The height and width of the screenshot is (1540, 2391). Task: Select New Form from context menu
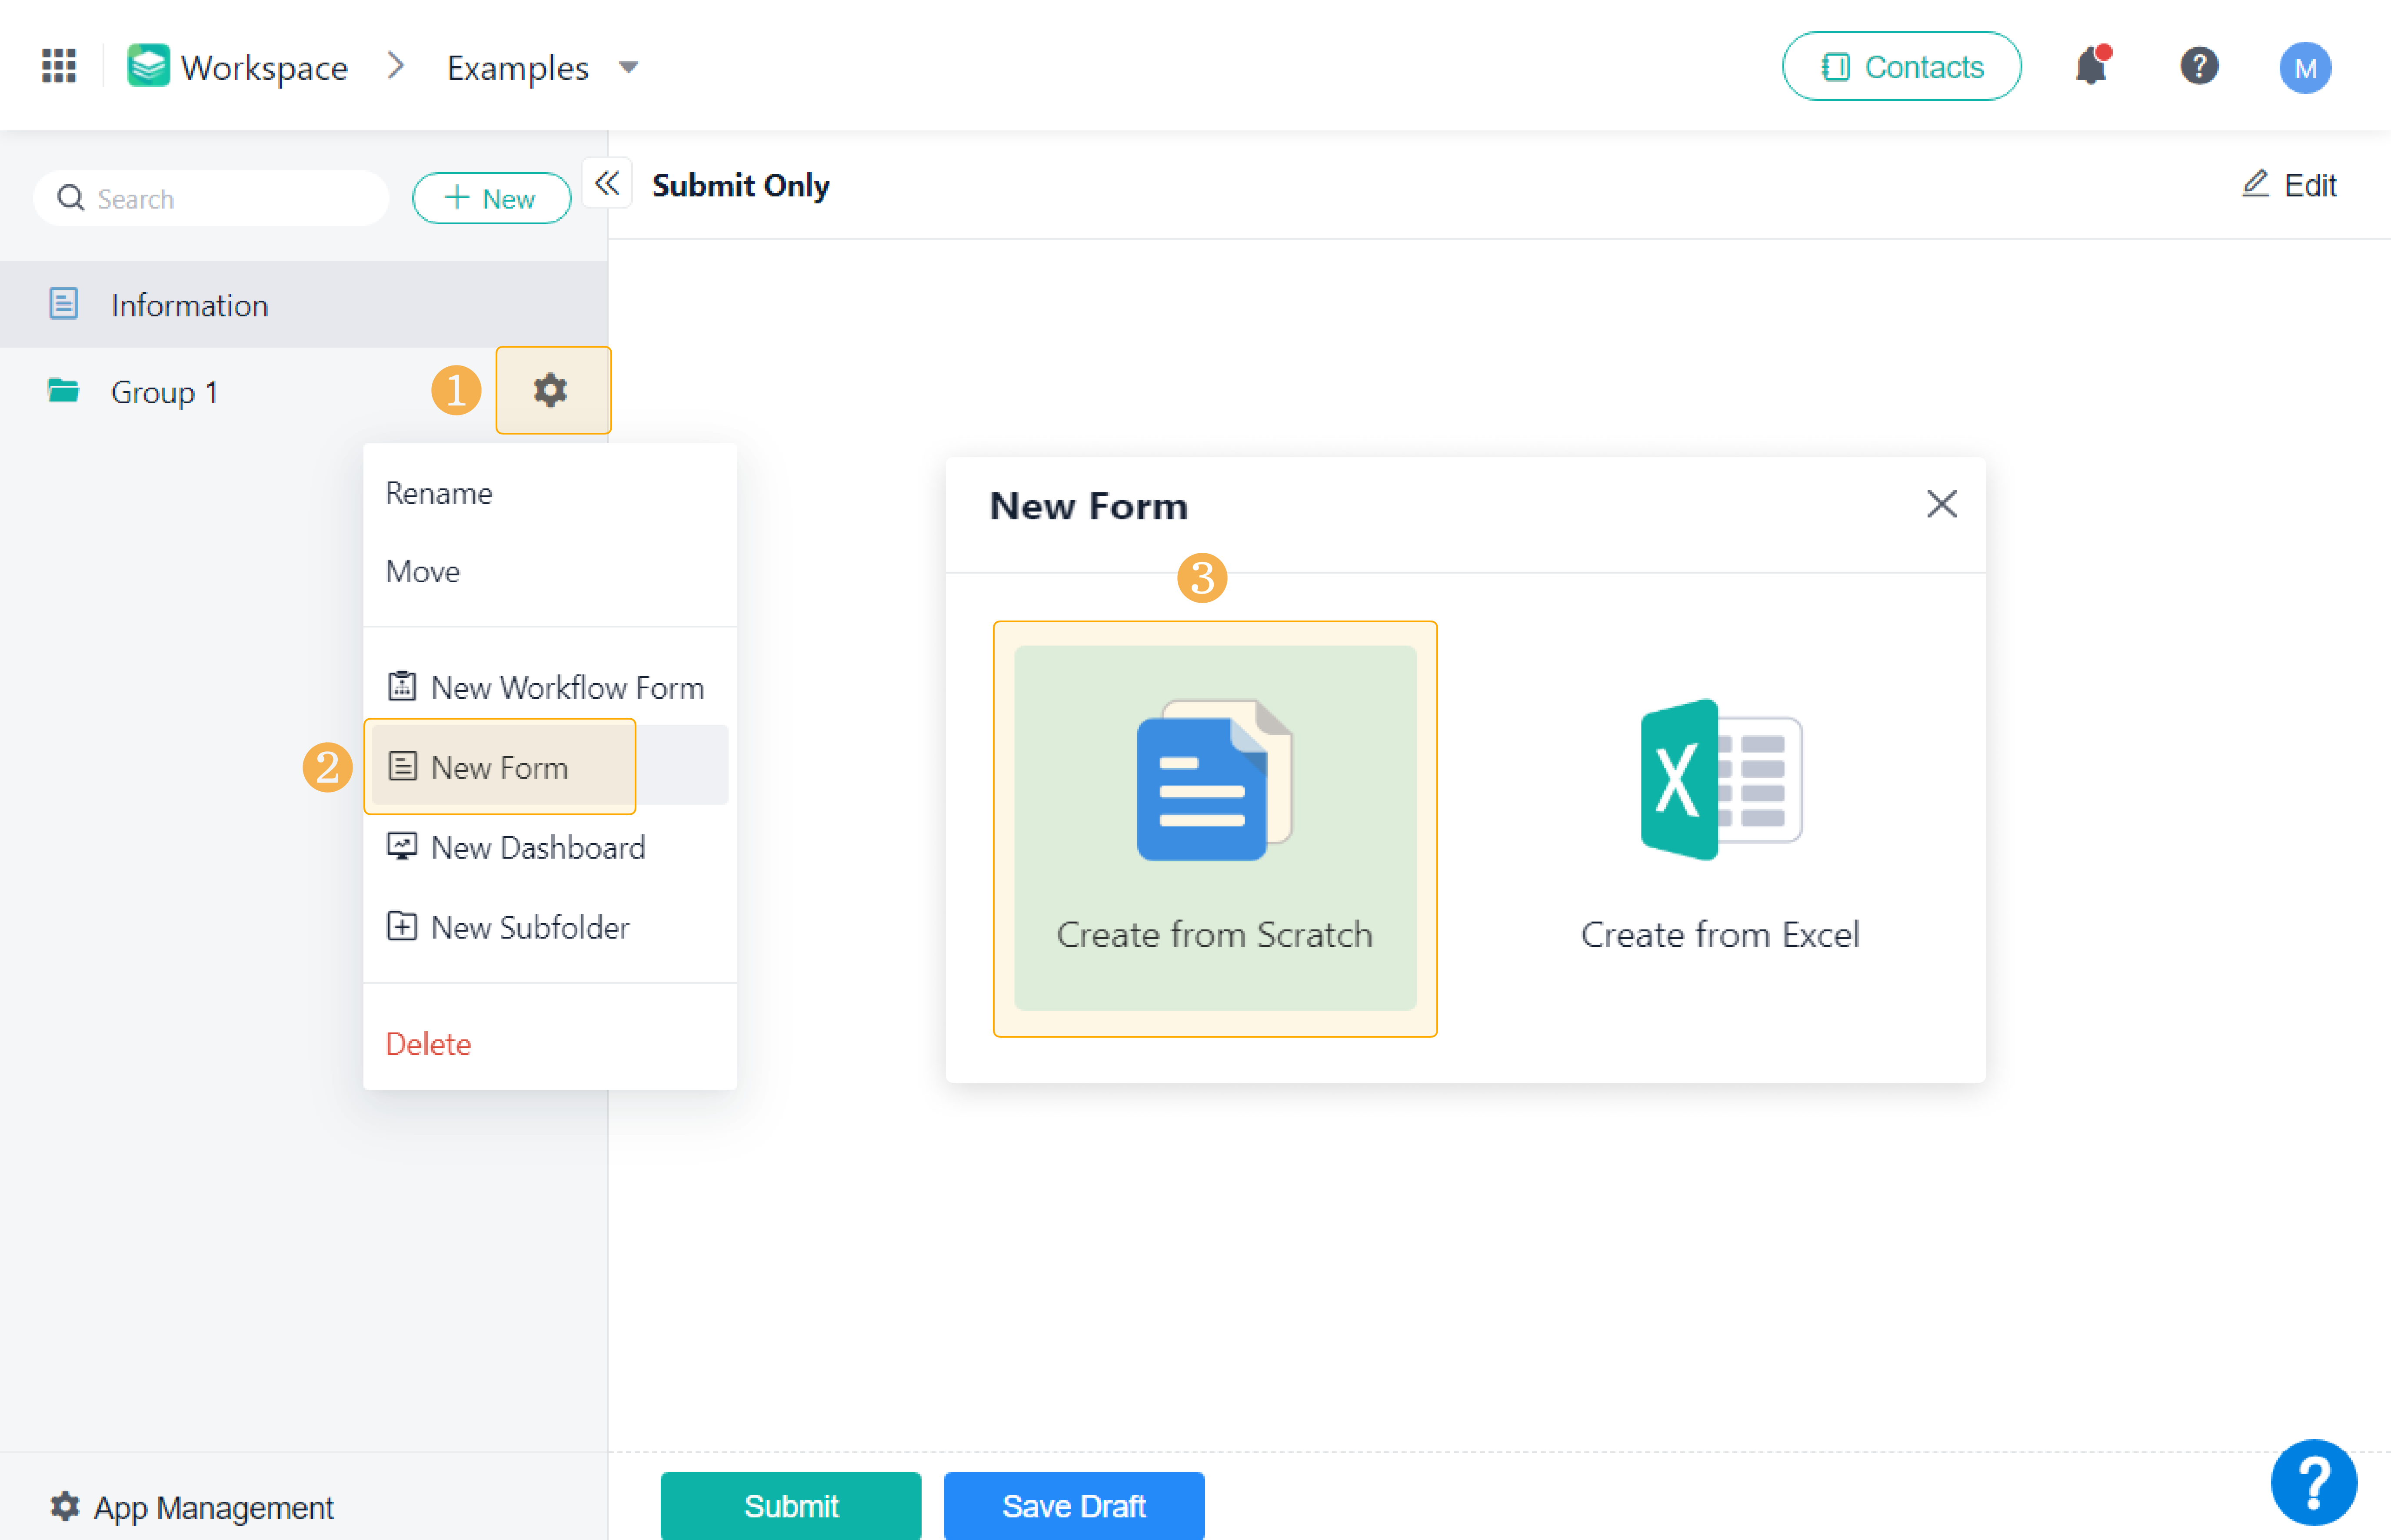click(x=499, y=767)
